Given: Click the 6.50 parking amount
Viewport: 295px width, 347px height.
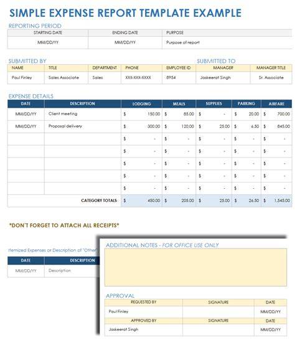Looking at the screenshot, I should coord(246,126).
